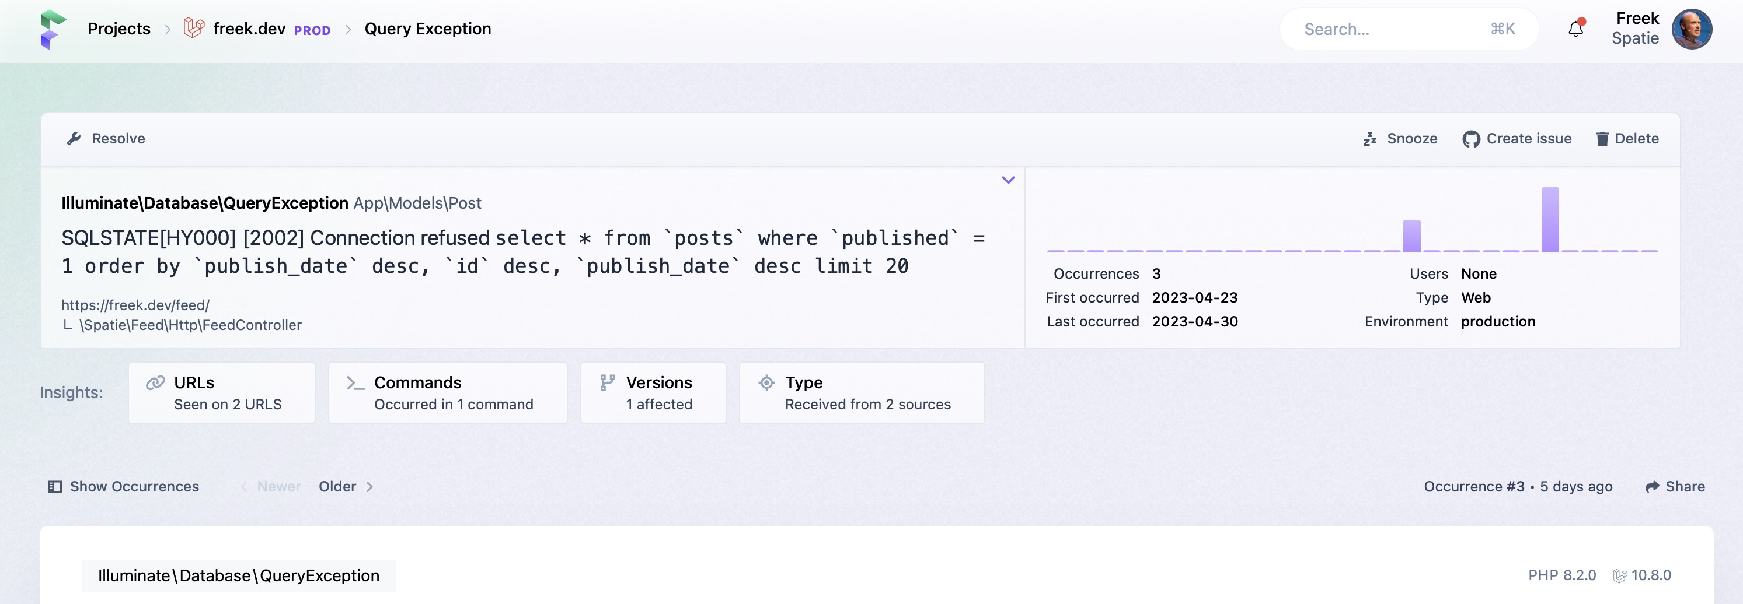Viewport: 1743px width, 604px height.
Task: Select Query Exception breadcrumb
Action: [x=428, y=29]
